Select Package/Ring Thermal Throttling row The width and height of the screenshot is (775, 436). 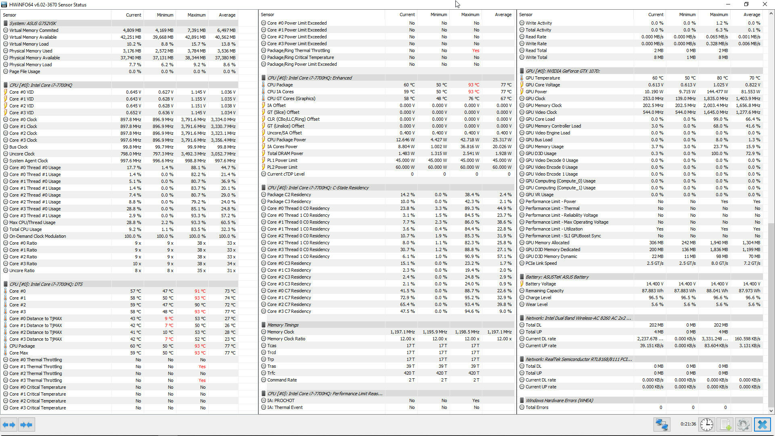click(x=387, y=50)
